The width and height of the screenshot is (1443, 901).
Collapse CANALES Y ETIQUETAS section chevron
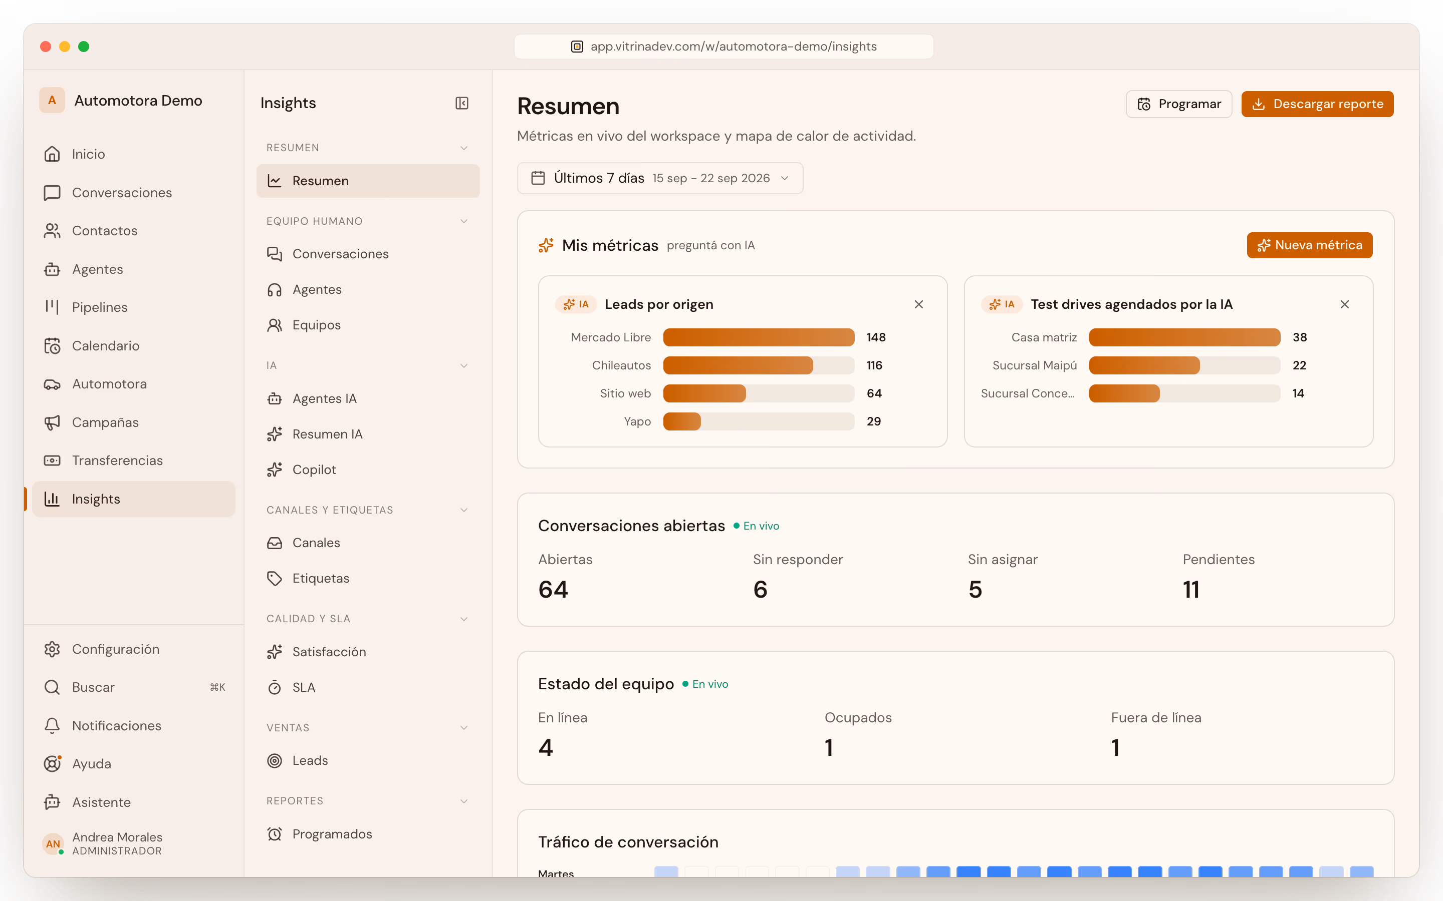coord(464,510)
